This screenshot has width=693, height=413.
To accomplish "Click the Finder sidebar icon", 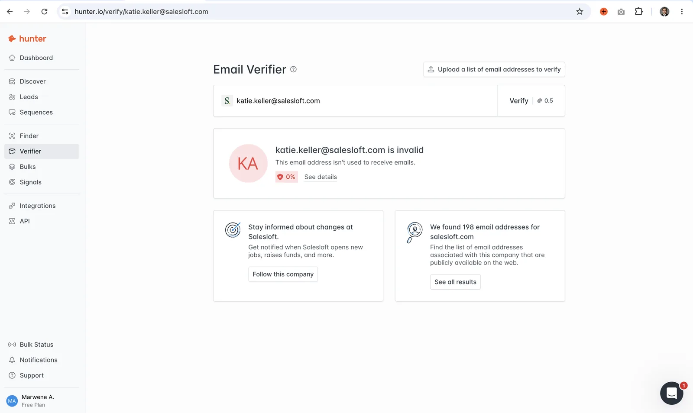I will point(12,136).
